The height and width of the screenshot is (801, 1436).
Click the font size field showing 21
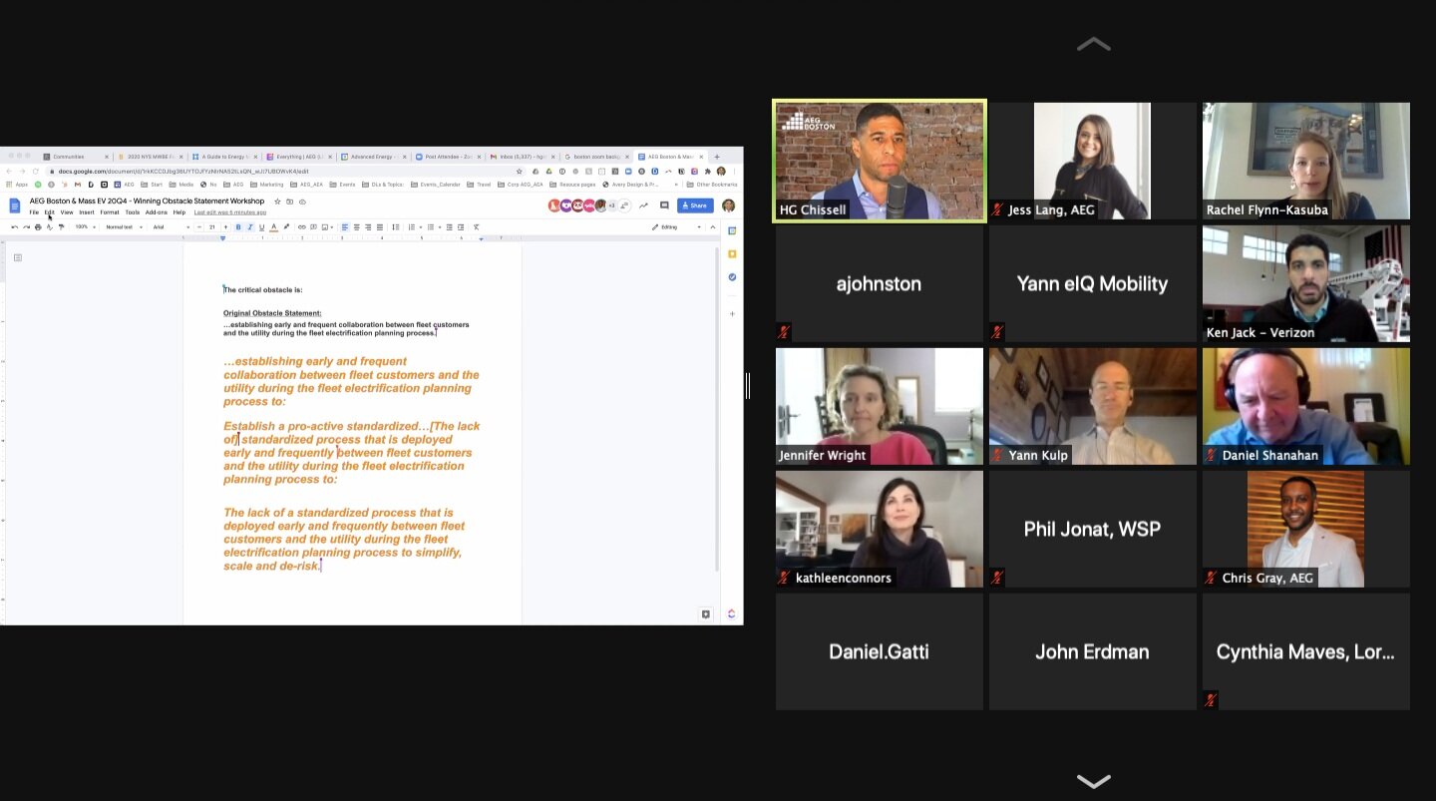(x=212, y=227)
